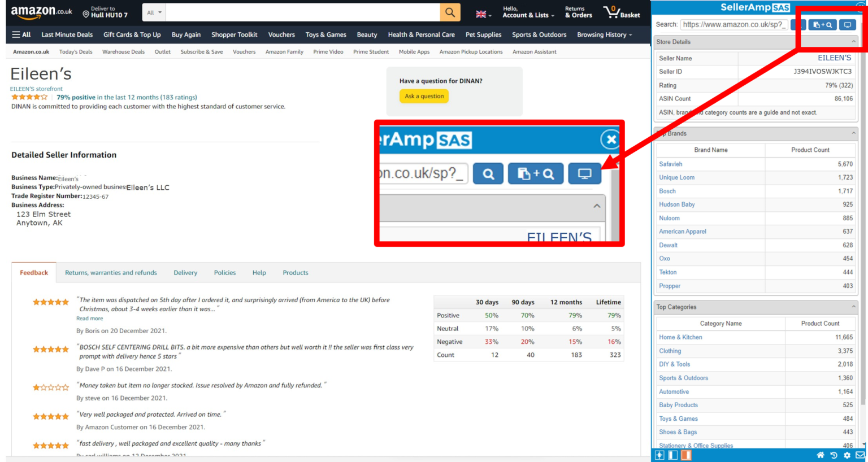Screen dimensions: 868x462
Task: Open the Hudson Baby brand link
Action: 676,204
